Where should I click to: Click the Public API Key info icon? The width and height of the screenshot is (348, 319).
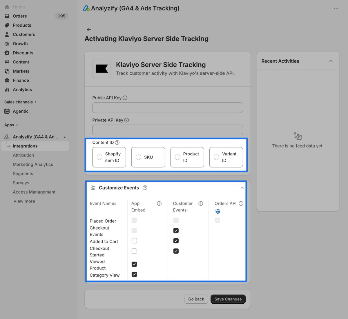click(125, 98)
